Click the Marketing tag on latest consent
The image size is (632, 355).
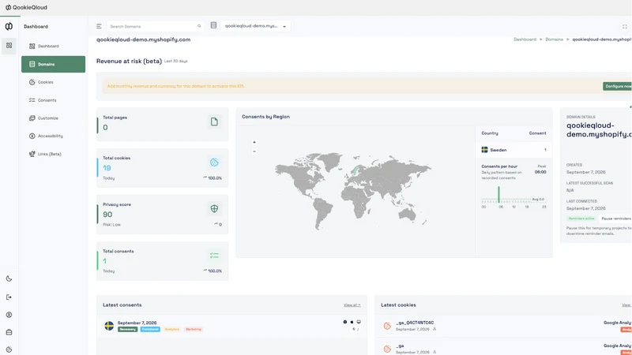[194, 329]
